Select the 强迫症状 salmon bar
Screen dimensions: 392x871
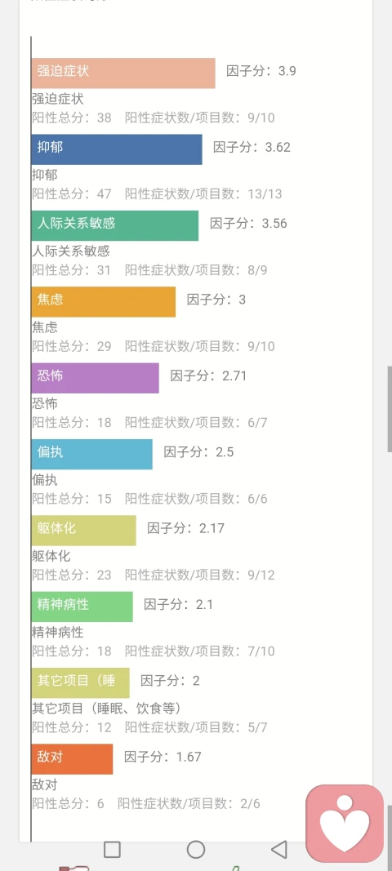(x=123, y=73)
